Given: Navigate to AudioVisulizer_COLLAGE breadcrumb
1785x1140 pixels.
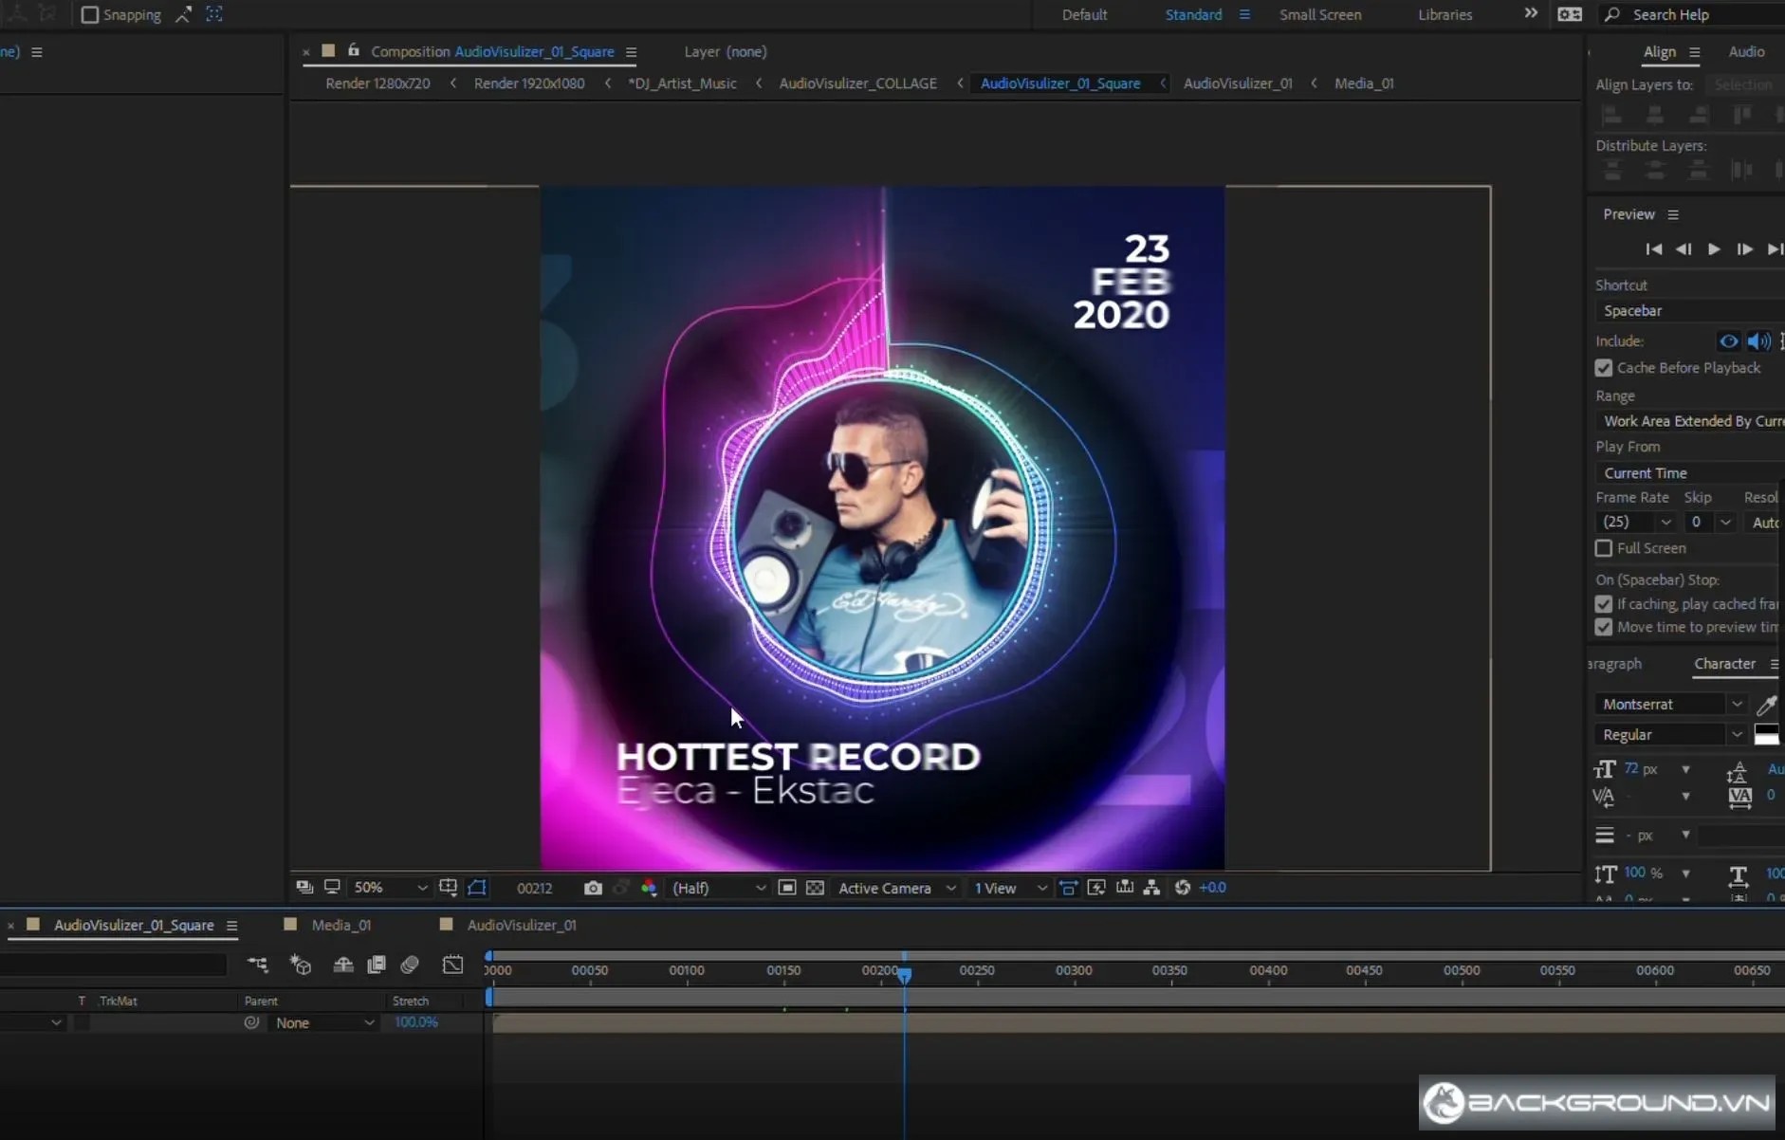Looking at the screenshot, I should [857, 83].
